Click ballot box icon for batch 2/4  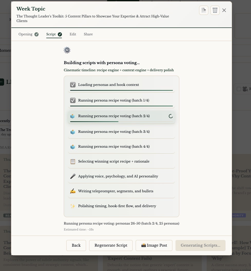(73, 116)
